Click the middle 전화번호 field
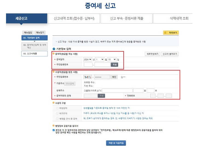Image resolution: width=199 pixels, height=148 pixels. coord(161,96)
